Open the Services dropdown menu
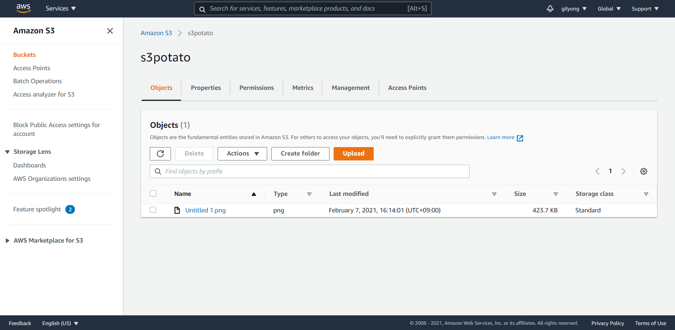Image resolution: width=675 pixels, height=330 pixels. (60, 8)
